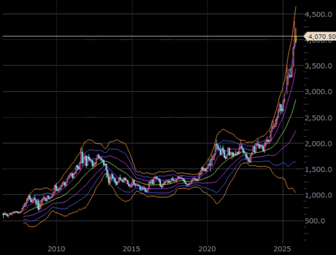336x255 pixels.
Task: Click the 1,000.0 price axis label
Action: [x=318, y=195]
